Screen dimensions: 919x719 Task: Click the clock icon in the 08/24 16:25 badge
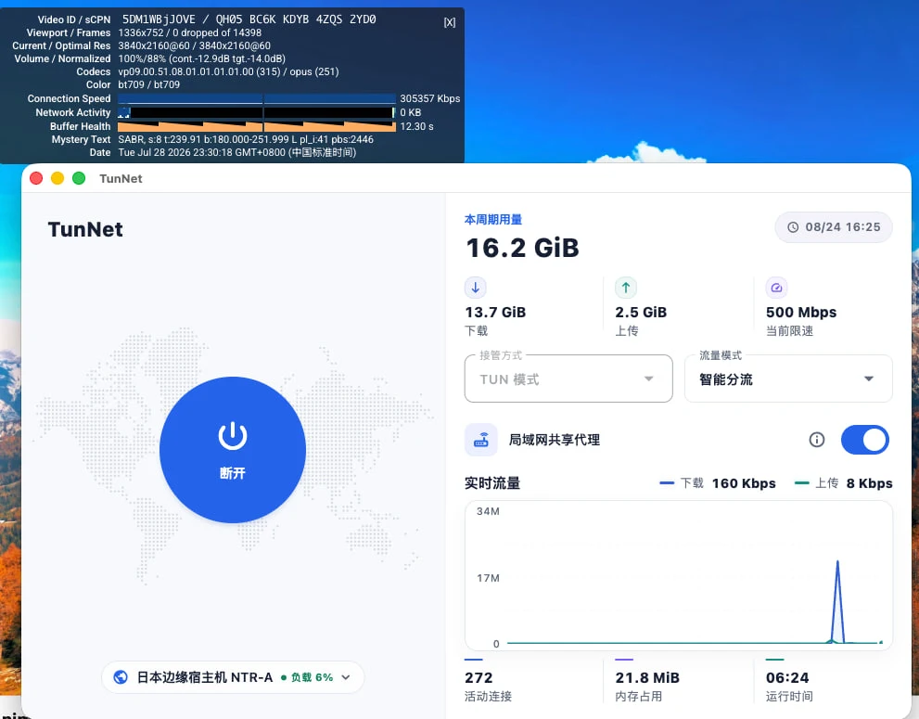point(793,227)
